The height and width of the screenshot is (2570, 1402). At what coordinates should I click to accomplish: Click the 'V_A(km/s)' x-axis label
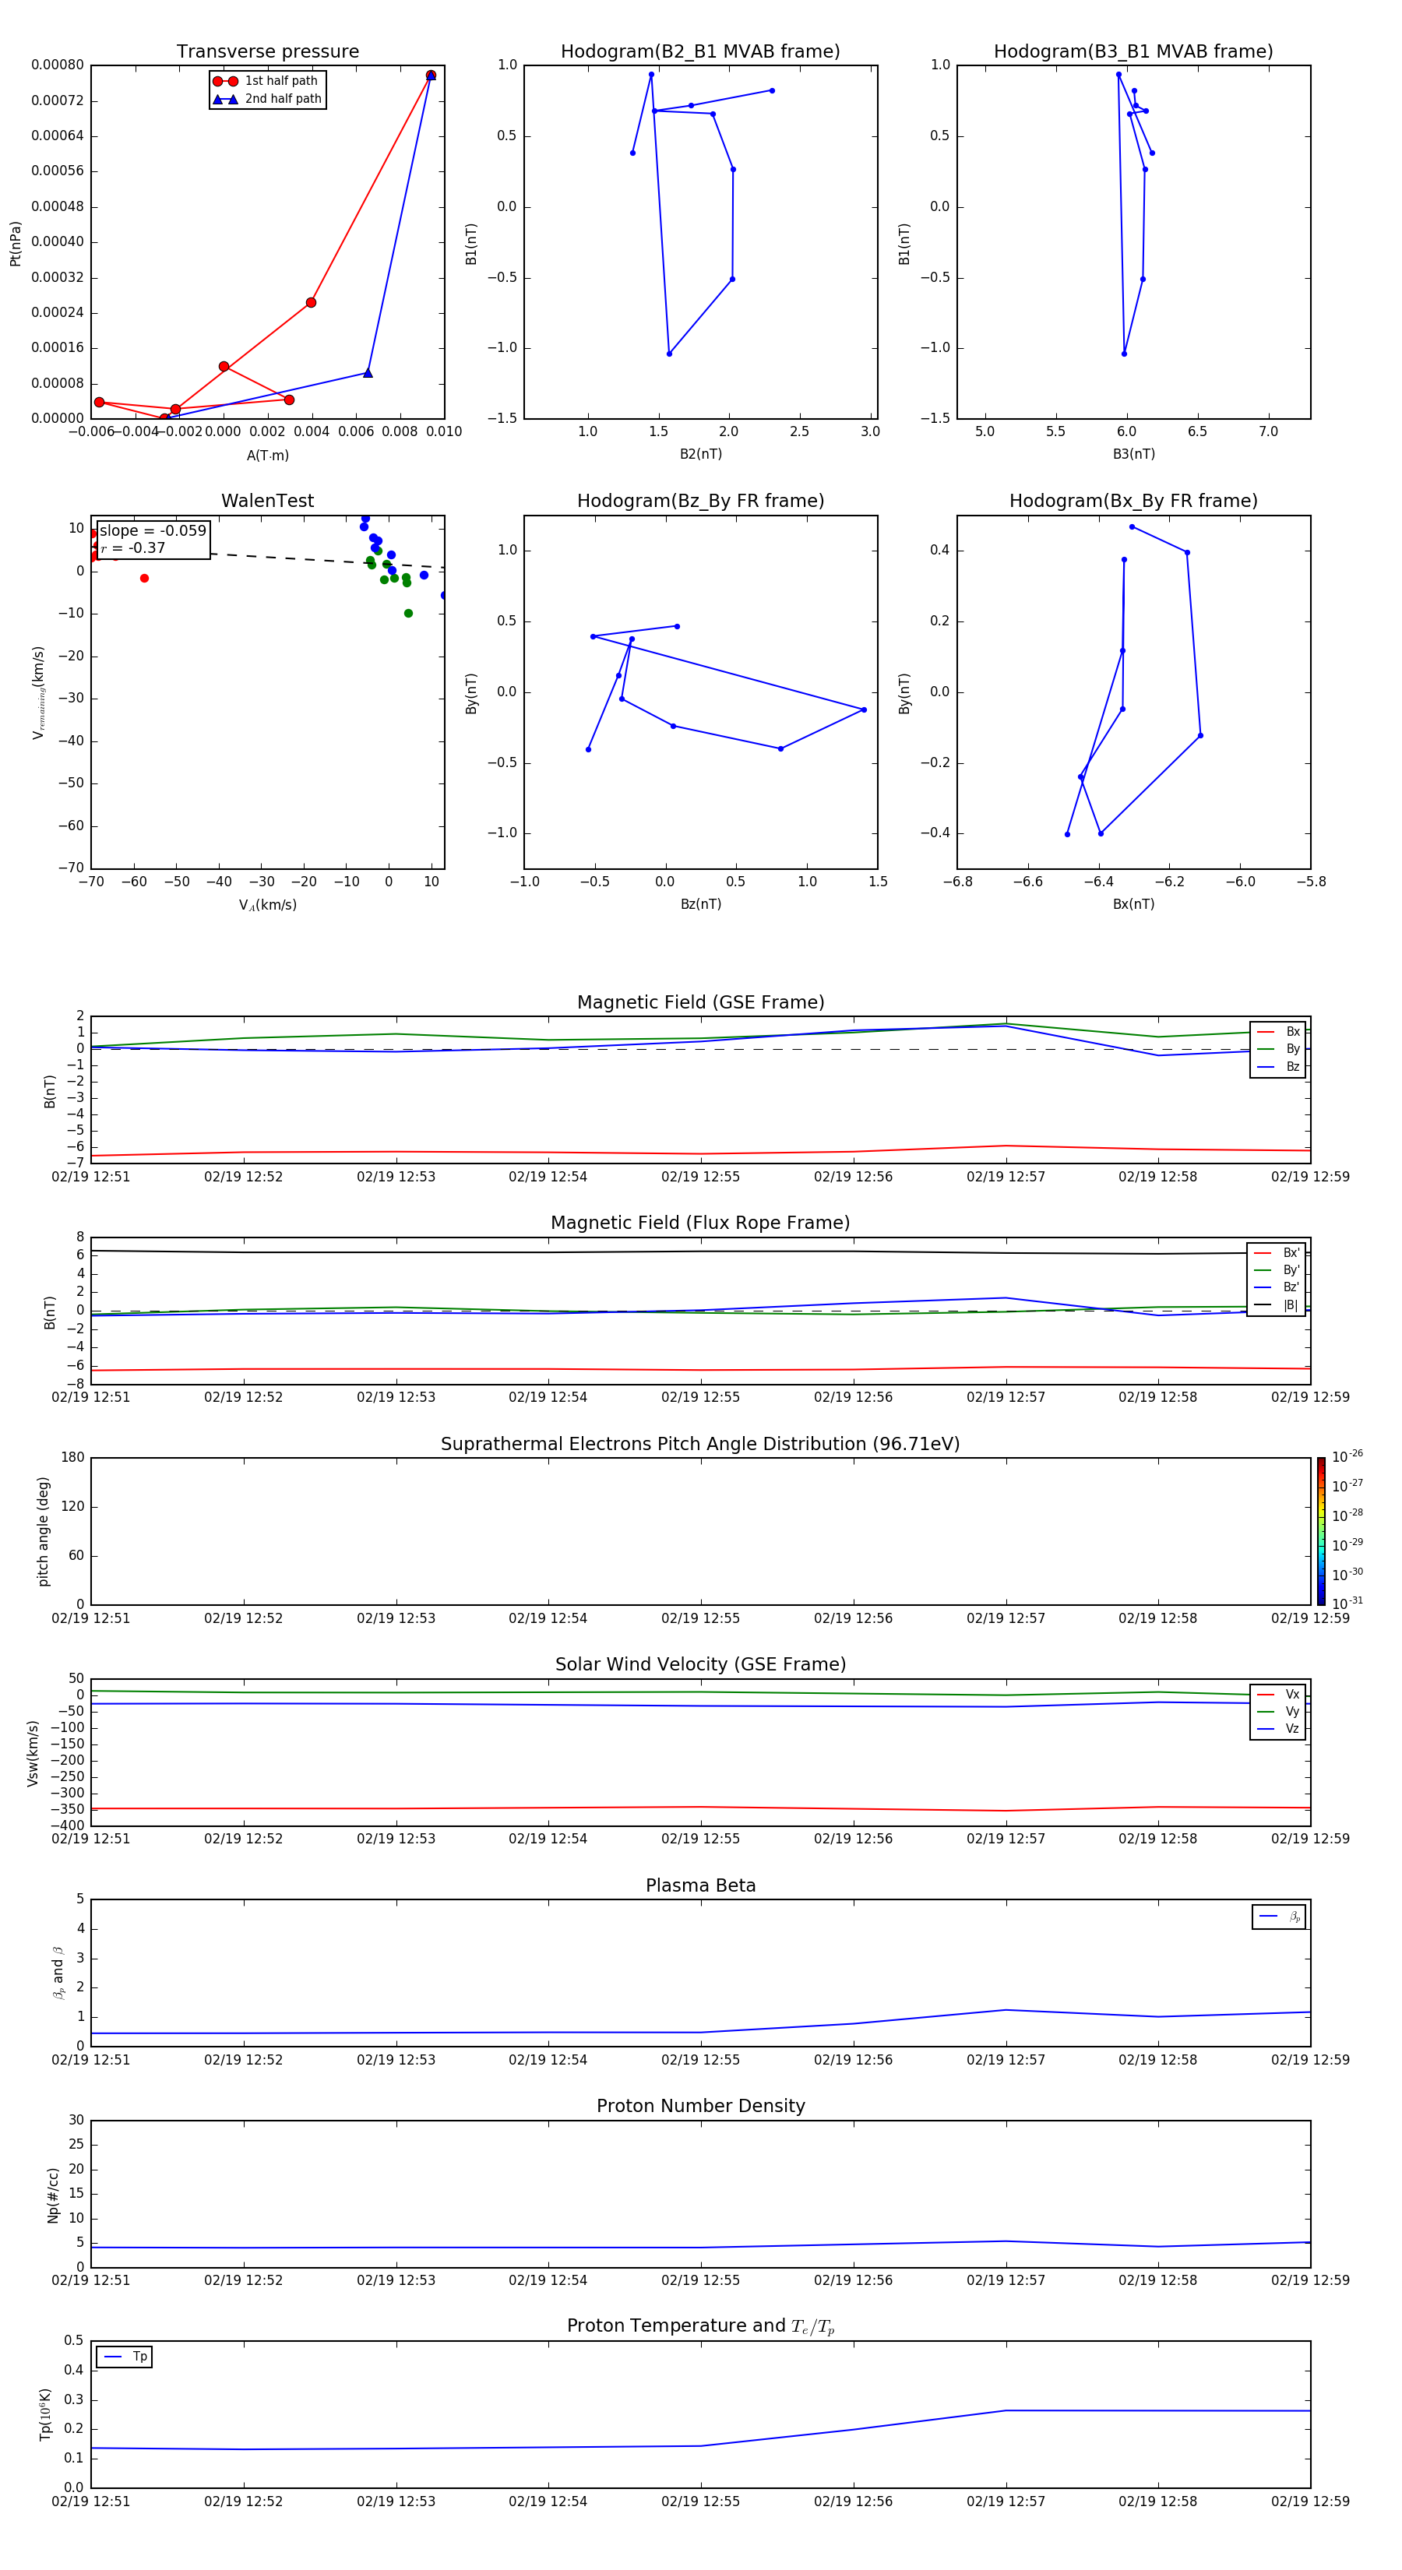coord(267,905)
